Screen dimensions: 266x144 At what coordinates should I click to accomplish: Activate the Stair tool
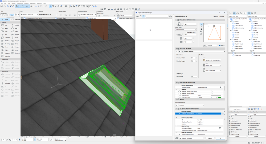tap(5, 34)
